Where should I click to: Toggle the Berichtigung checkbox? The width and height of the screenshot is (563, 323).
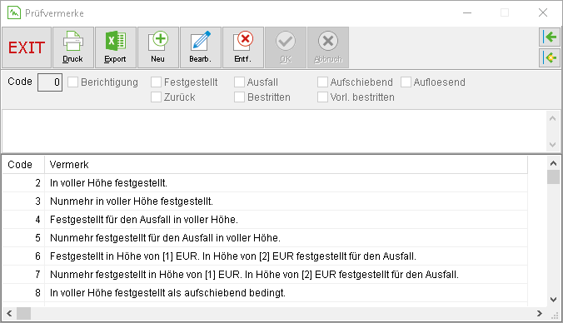tap(73, 82)
